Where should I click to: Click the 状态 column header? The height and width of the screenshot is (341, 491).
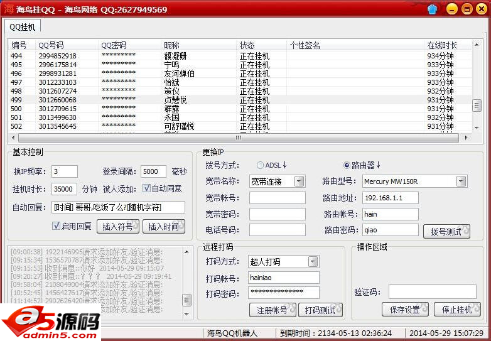coord(262,45)
